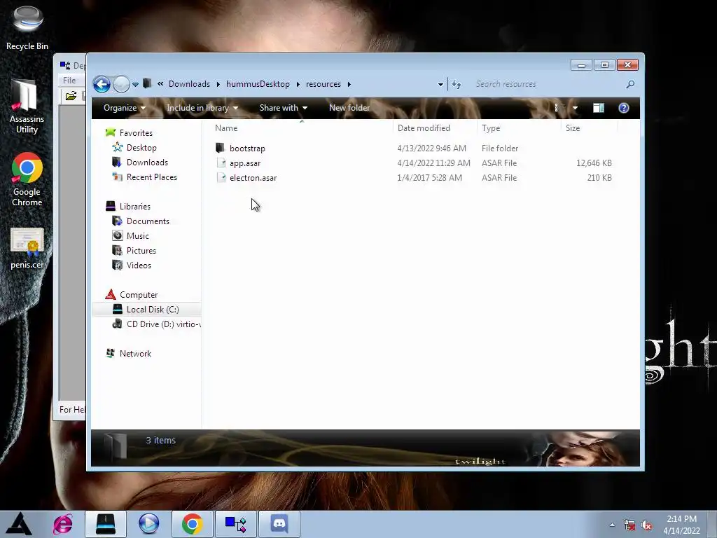Click the Forward navigation arrow
Screen dimensions: 717x538
tap(121, 84)
